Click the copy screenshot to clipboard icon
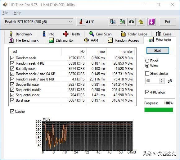The height and width of the screenshot is (160, 180). coord(122,22)
